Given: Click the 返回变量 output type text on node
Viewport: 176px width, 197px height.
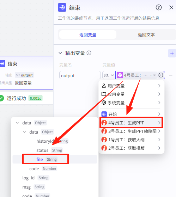Looking at the screenshot, I should coord(23,83).
